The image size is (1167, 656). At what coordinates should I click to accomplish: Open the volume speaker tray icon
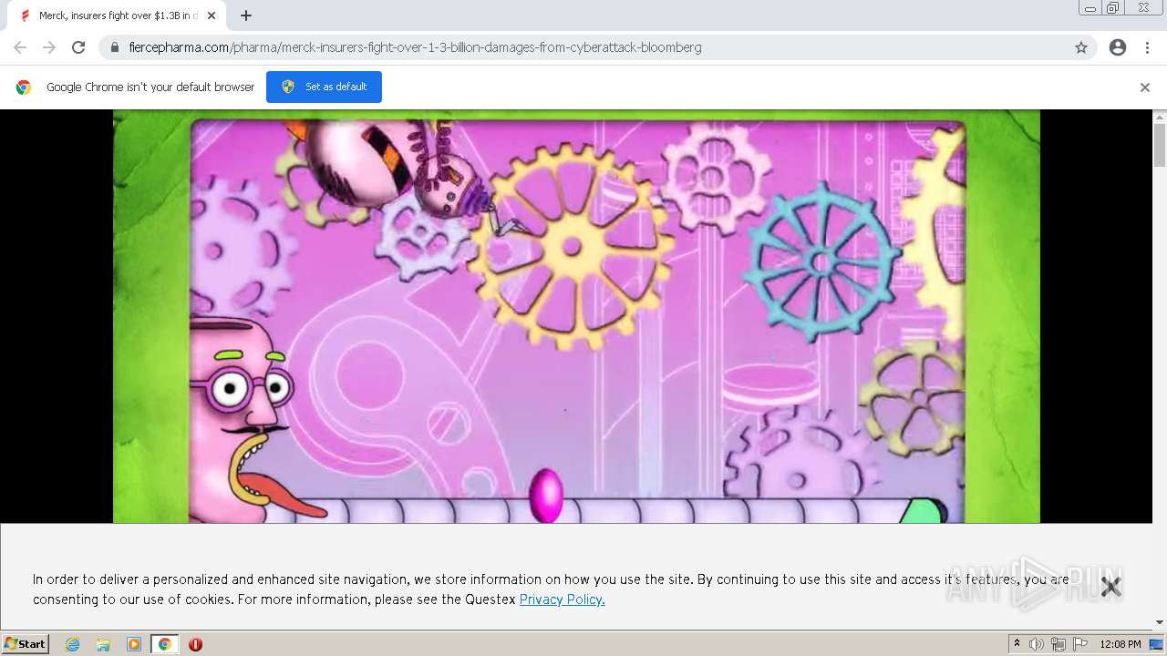coord(1037,644)
